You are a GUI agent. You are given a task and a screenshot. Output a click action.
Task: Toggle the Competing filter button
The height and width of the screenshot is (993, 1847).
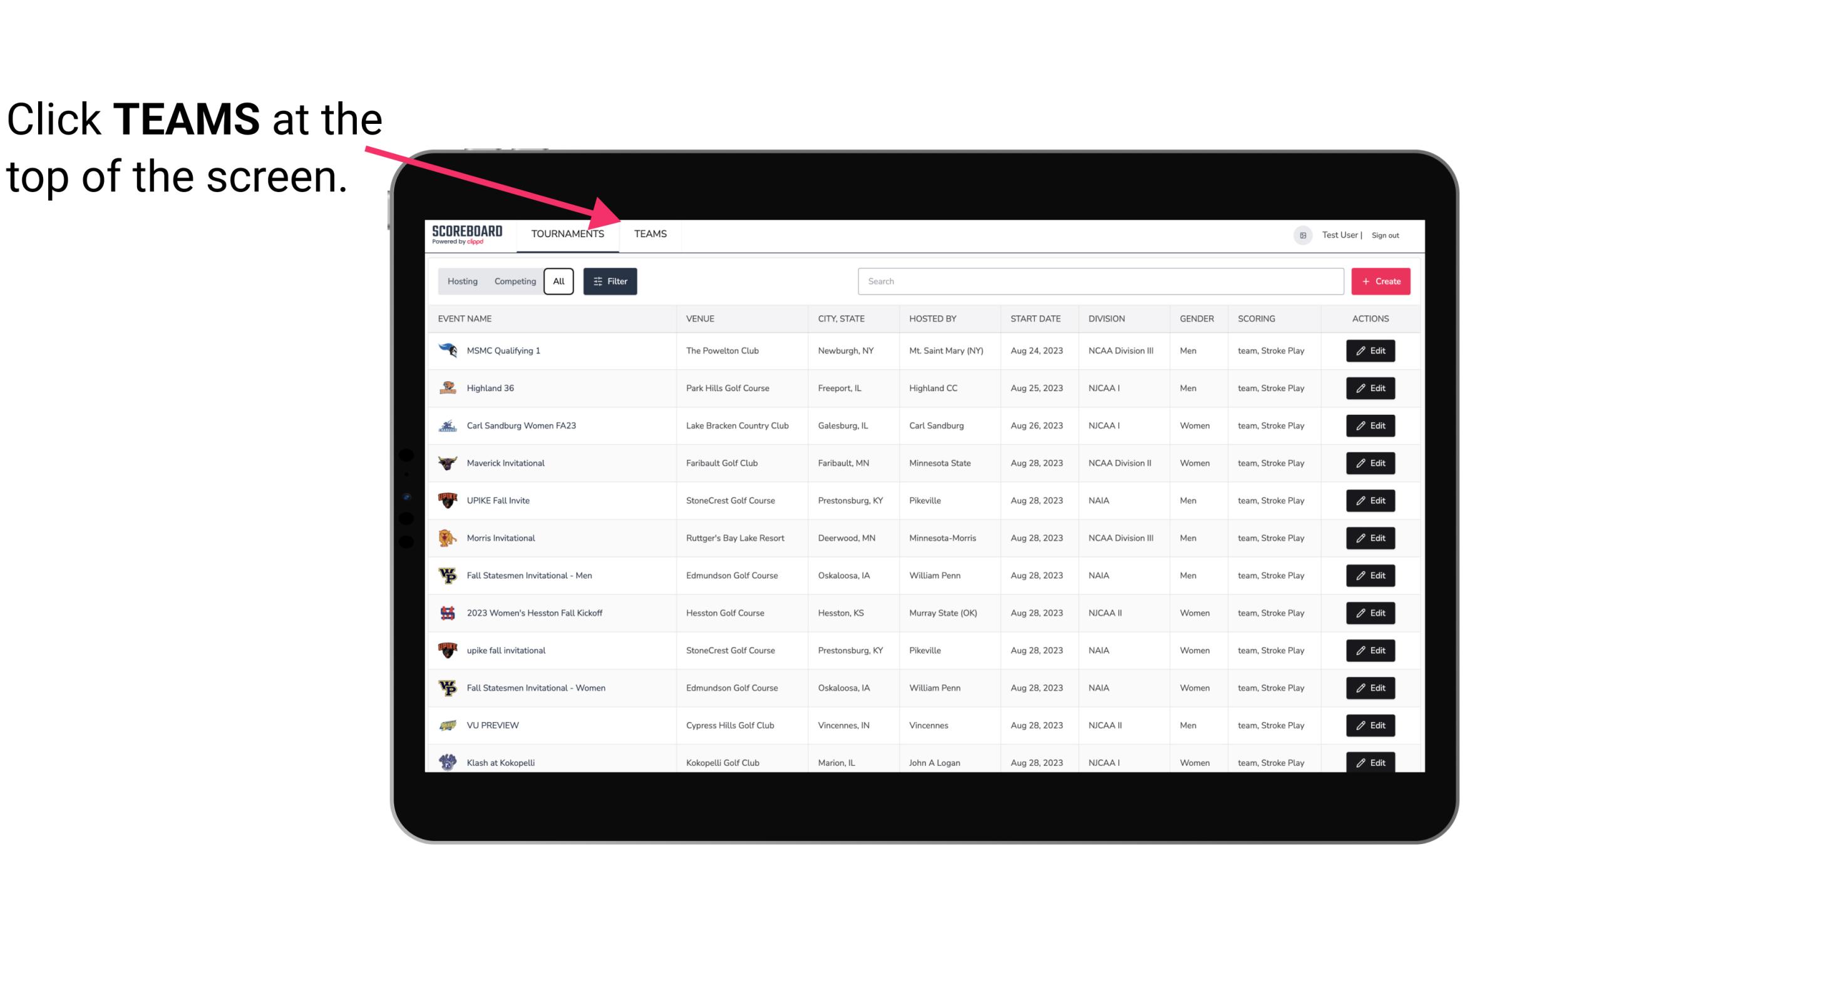pos(513,282)
